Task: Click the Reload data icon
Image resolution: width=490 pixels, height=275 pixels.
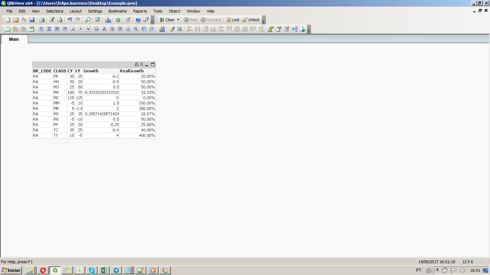Action: point(60,20)
